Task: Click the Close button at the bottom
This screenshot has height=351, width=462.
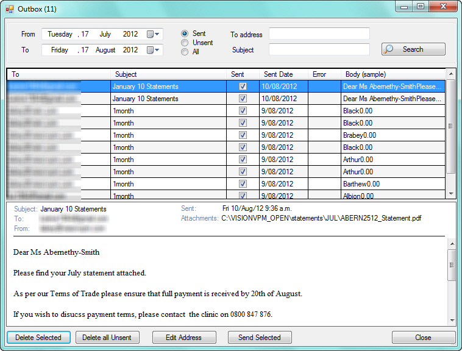Action: pos(424,337)
